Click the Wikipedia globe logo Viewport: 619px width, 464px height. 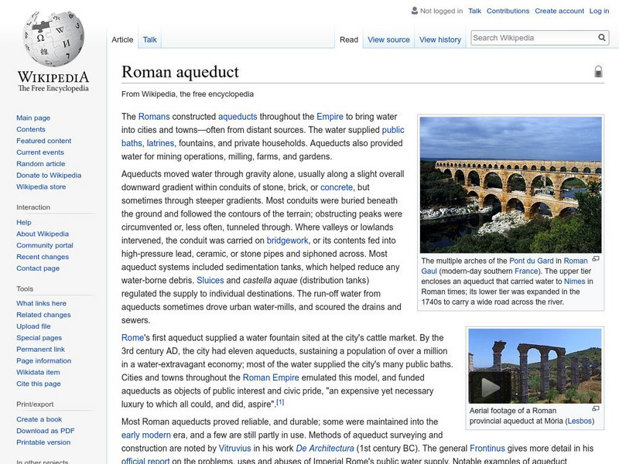pos(53,38)
